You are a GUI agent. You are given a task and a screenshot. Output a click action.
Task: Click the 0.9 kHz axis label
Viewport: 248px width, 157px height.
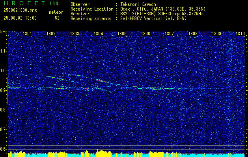click(x=3, y=90)
